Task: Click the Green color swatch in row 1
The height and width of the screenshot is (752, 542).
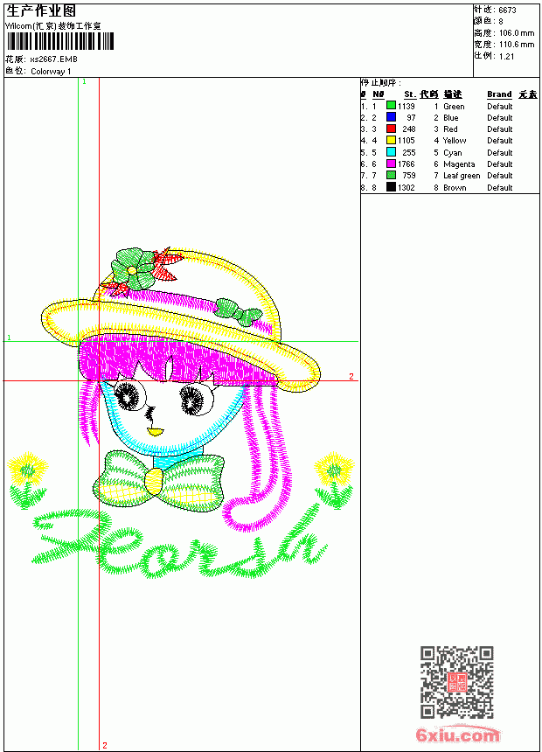Action: click(x=391, y=106)
